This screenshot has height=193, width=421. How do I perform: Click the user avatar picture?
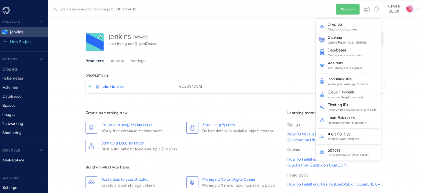(x=410, y=9)
